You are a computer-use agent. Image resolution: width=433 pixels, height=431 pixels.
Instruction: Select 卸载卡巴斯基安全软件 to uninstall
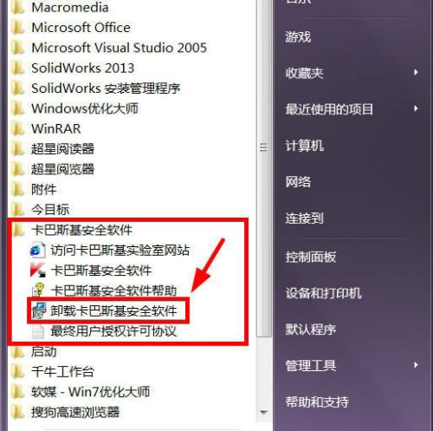[113, 310]
